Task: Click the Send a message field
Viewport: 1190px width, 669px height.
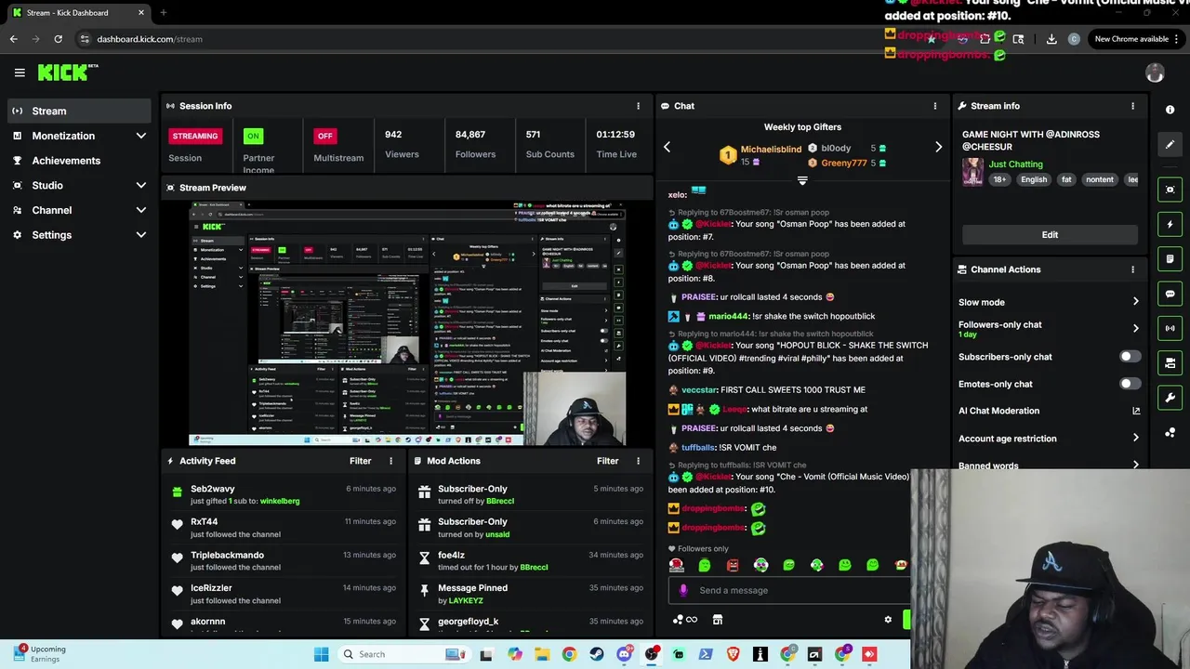Action: tap(789, 590)
